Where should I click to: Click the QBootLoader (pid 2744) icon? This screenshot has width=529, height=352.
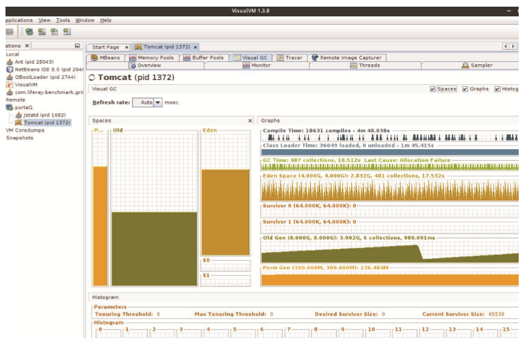pos(10,77)
